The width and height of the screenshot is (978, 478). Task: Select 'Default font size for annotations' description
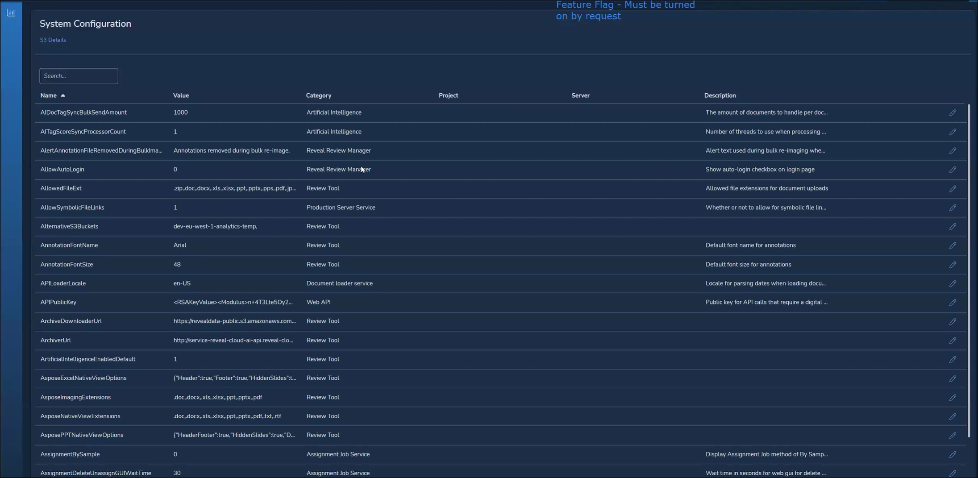[x=748, y=265]
